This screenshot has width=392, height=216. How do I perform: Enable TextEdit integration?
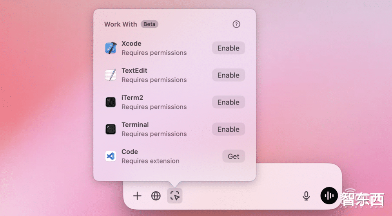[229, 75]
